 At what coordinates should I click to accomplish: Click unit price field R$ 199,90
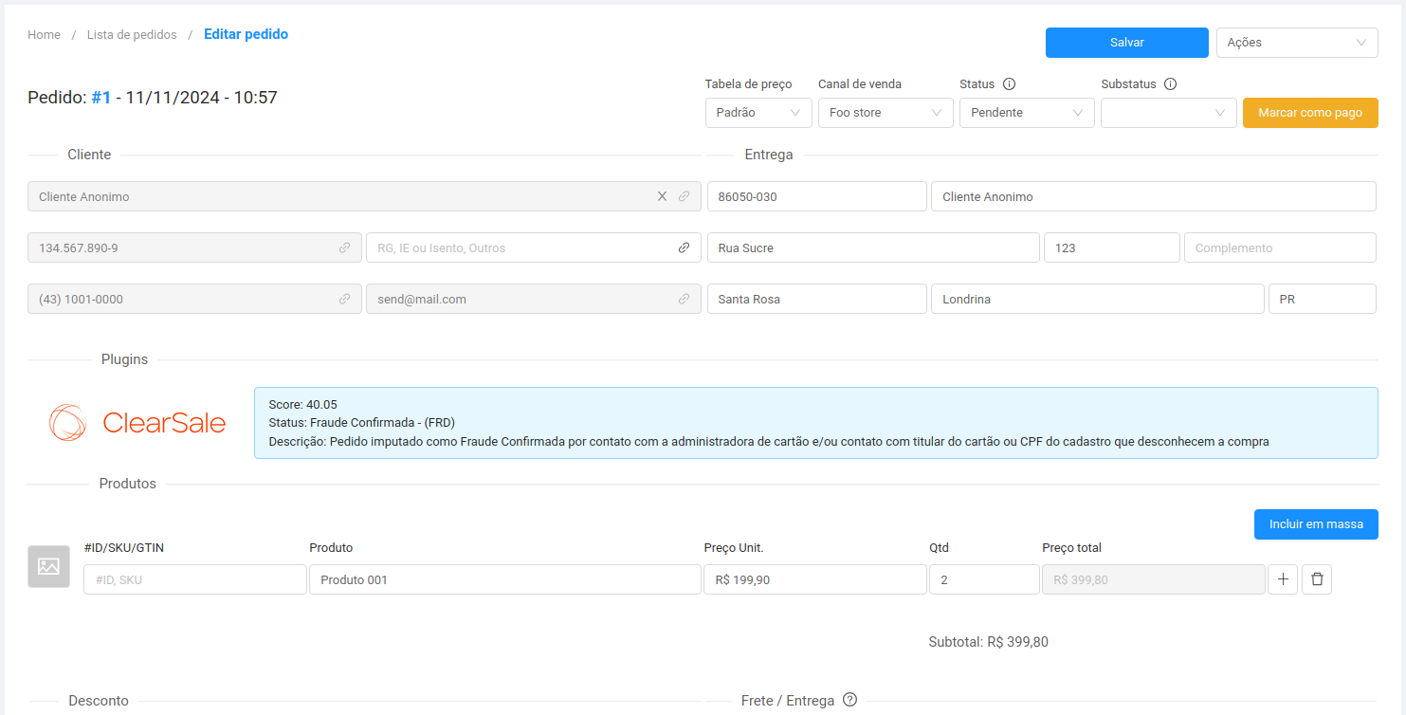tap(815, 579)
